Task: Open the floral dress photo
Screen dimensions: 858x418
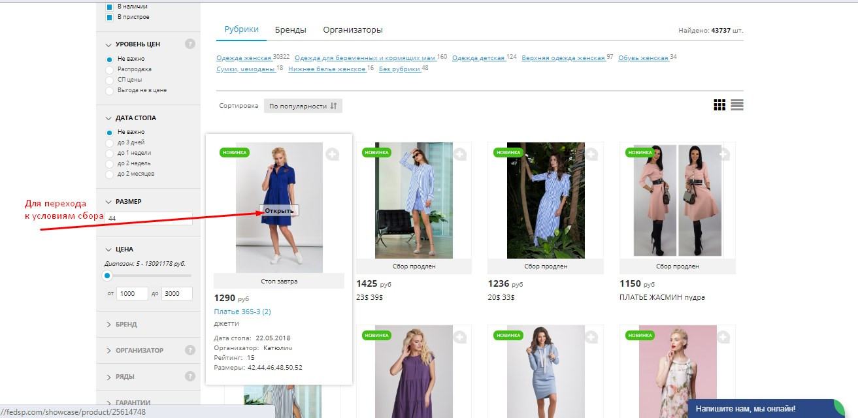Action: [678, 372]
